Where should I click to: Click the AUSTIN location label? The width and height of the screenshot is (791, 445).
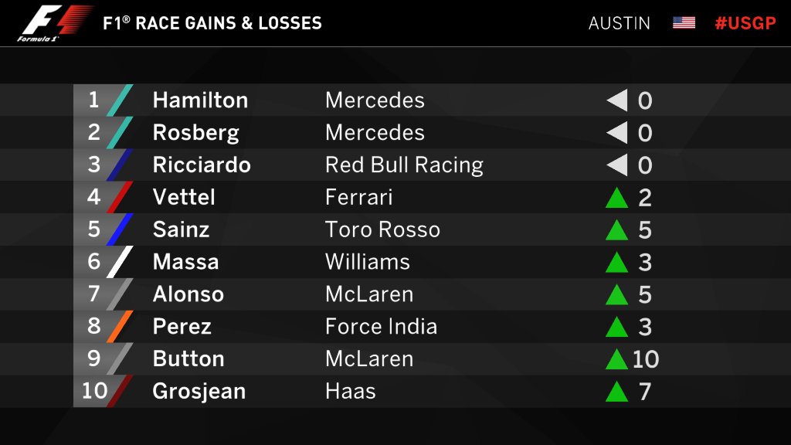click(x=619, y=23)
